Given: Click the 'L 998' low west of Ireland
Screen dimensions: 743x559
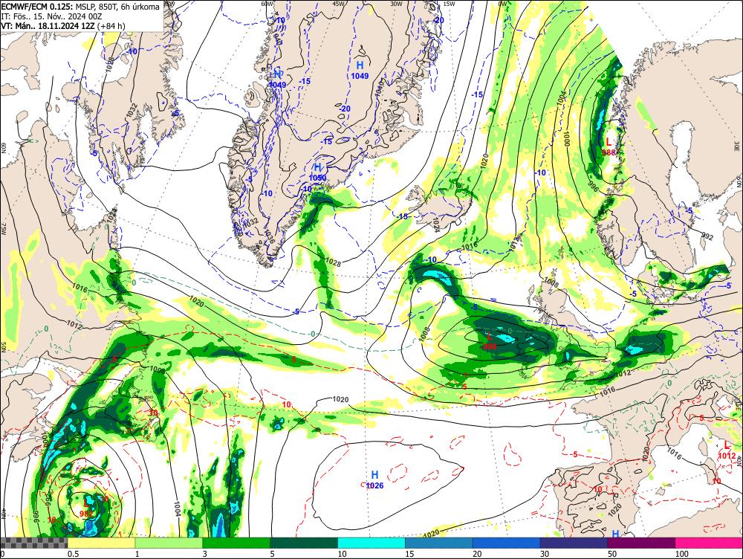Looking at the screenshot, I should (x=490, y=341).
